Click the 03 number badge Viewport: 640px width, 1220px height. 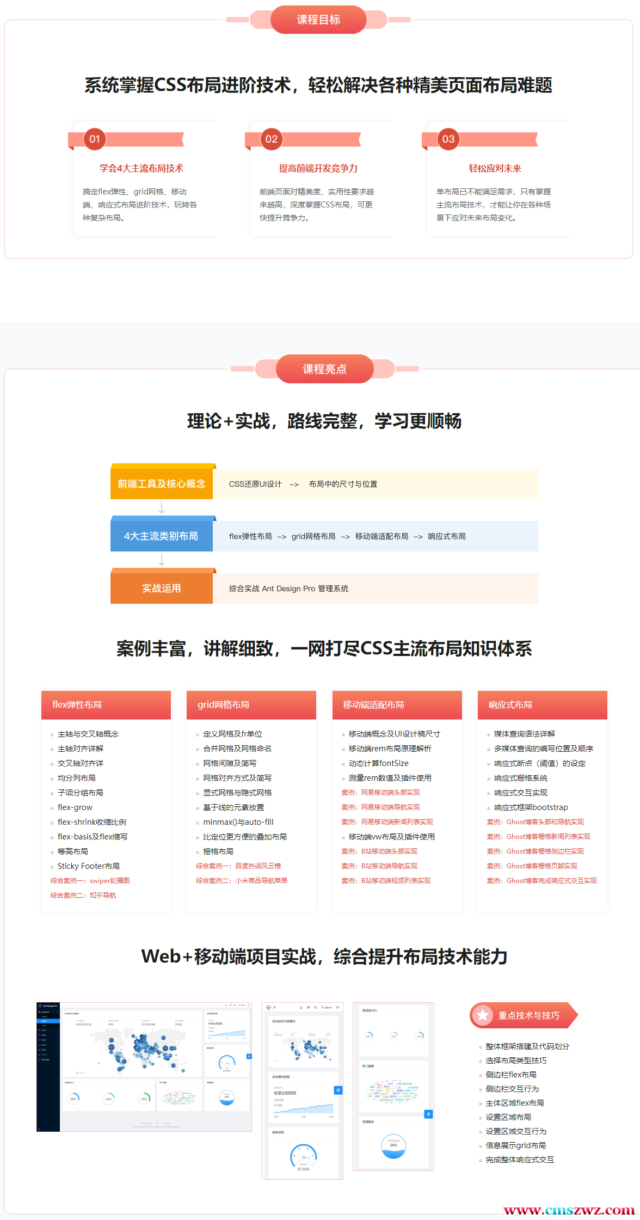click(x=448, y=139)
